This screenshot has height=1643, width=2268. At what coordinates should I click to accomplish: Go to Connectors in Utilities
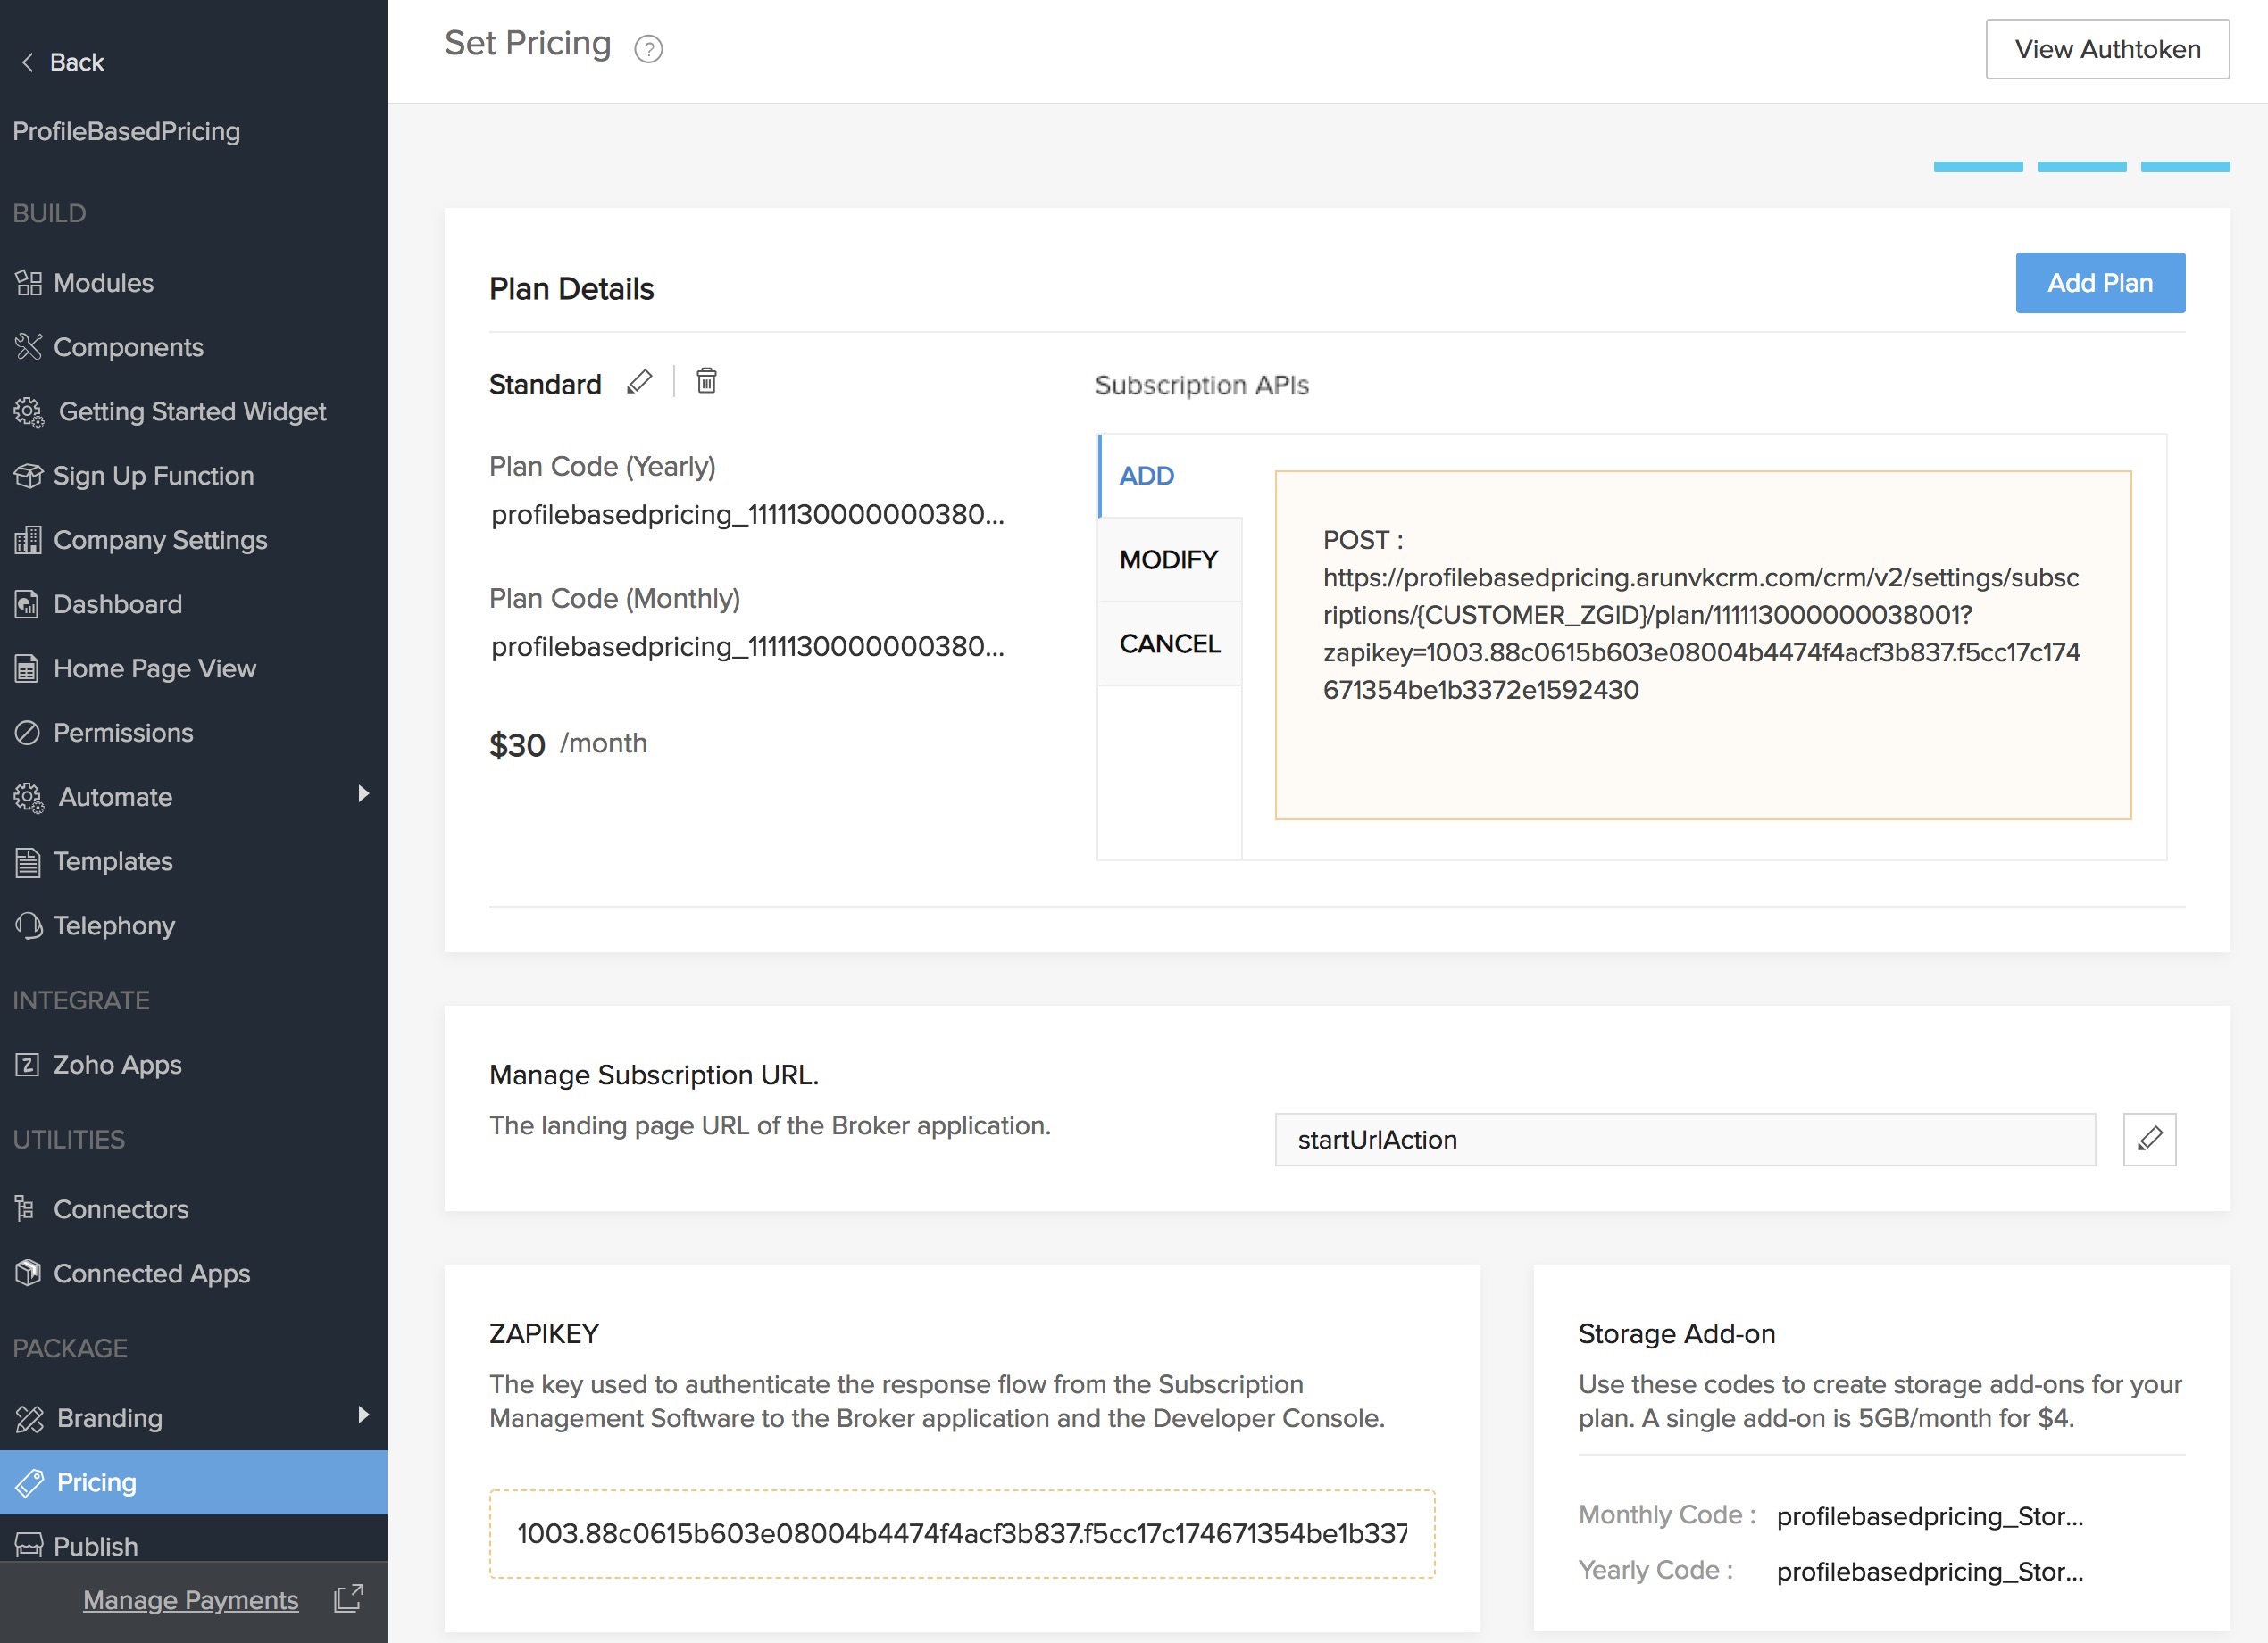coord(120,1209)
